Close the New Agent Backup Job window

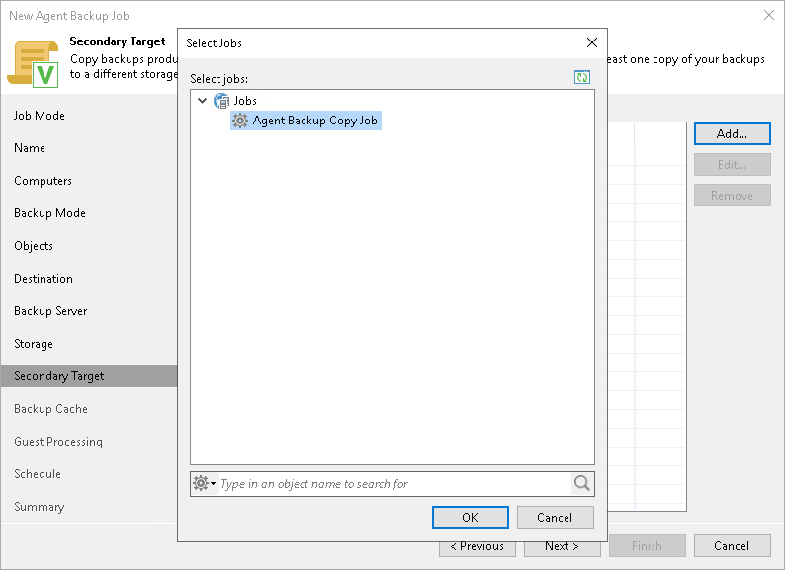[x=769, y=15]
